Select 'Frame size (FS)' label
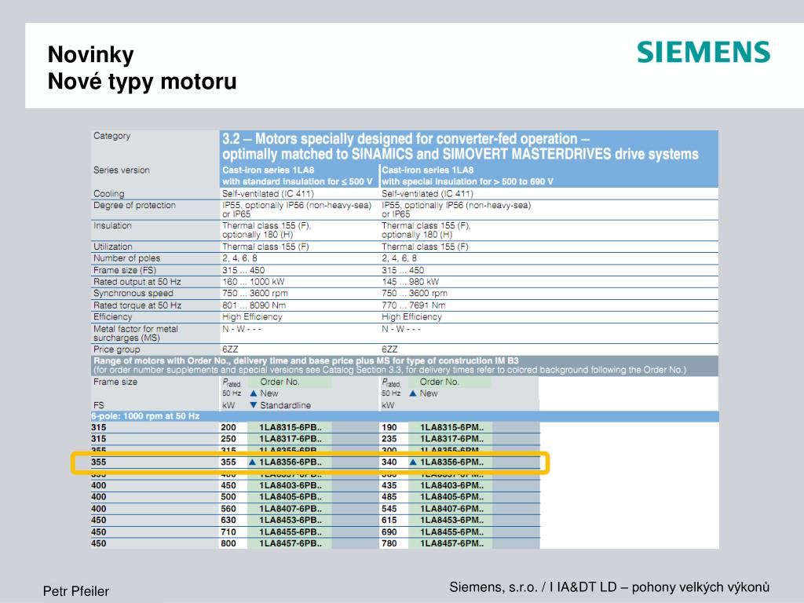This screenshot has height=603, width=804. point(125,270)
